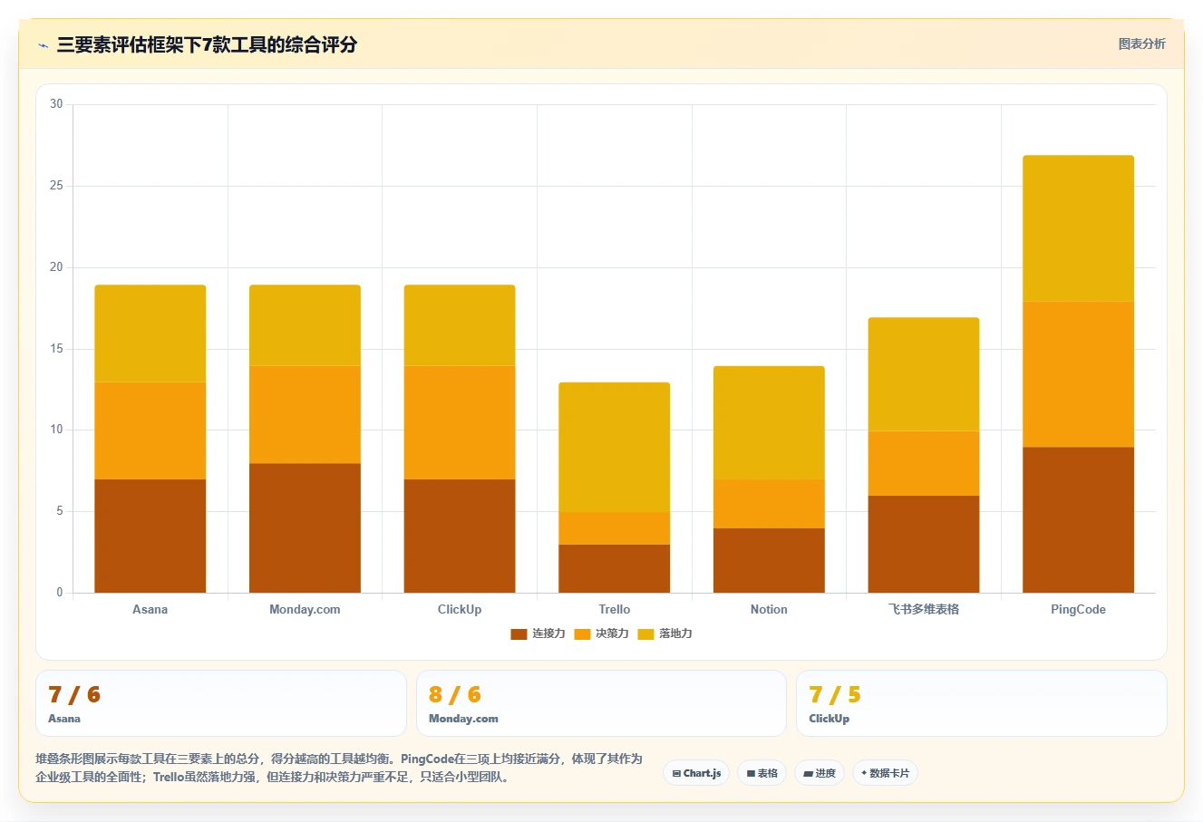
Task: Click the 图表分析 label in header
Action: click(x=1141, y=44)
